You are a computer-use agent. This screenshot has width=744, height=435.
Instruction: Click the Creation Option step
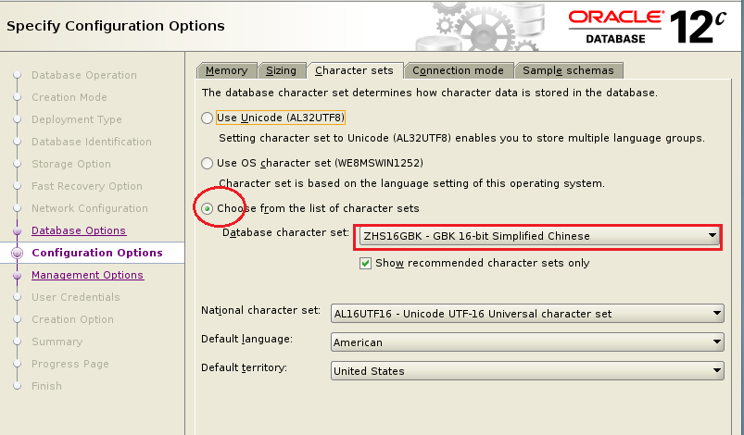click(x=72, y=319)
